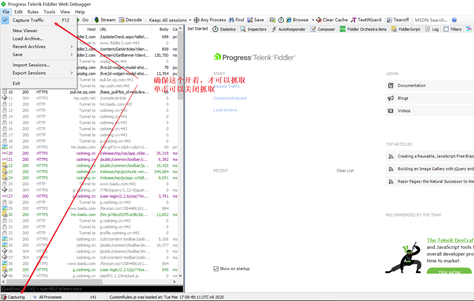Switch to the Log tab
This screenshot has width=474, height=301.
(432, 29)
